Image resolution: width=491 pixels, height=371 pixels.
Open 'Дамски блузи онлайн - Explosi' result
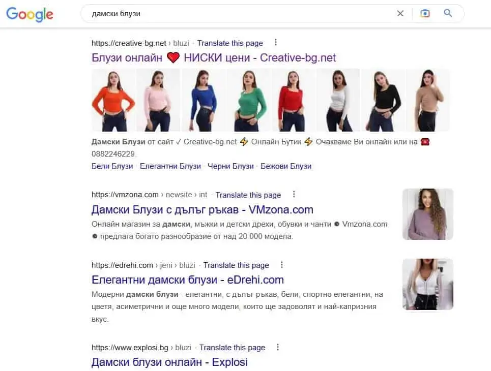click(x=169, y=362)
